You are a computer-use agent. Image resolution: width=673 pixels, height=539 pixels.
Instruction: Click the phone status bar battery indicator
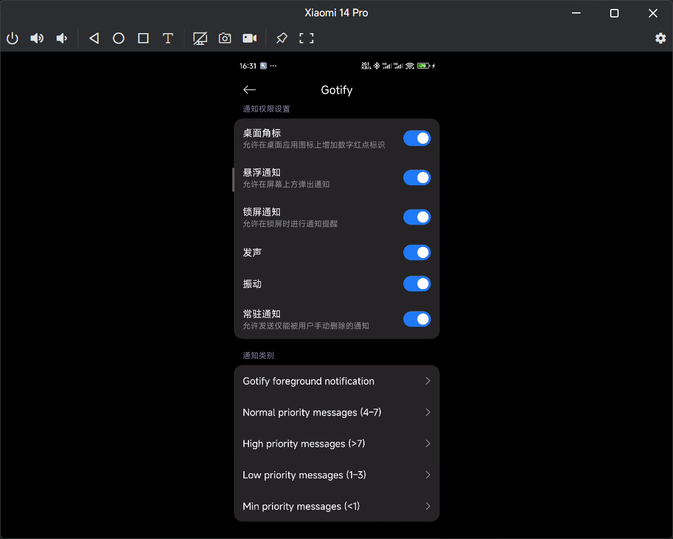[x=423, y=66]
